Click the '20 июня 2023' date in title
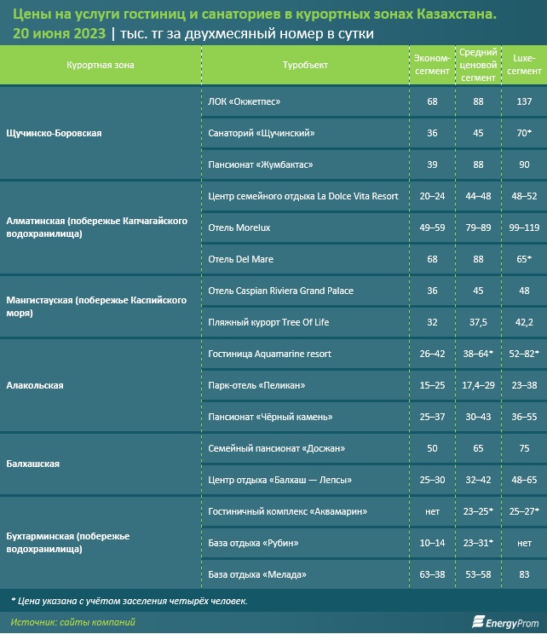The width and height of the screenshot is (547, 634). (59, 33)
